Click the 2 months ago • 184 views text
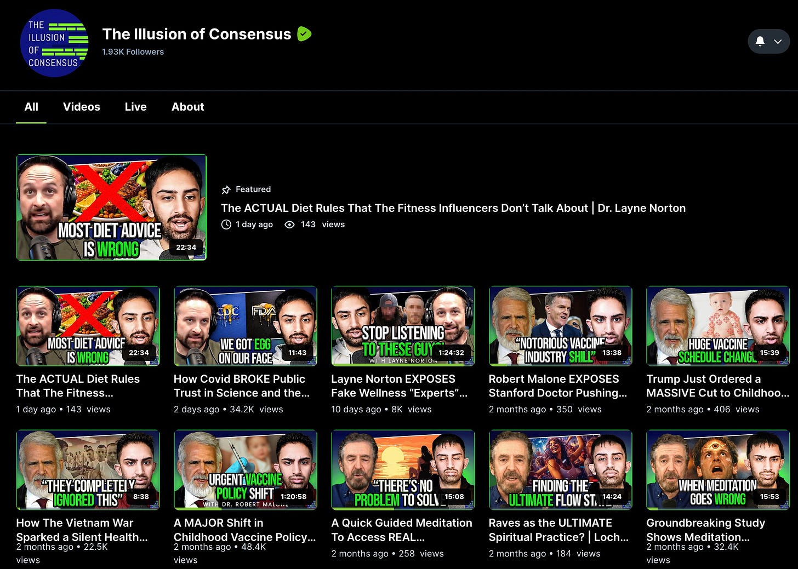Image resolution: width=798 pixels, height=569 pixels. (545, 554)
